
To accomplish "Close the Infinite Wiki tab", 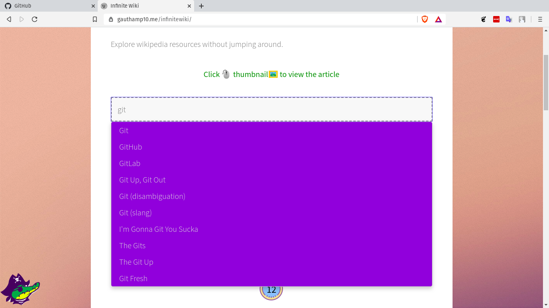I will pyautogui.click(x=189, y=6).
